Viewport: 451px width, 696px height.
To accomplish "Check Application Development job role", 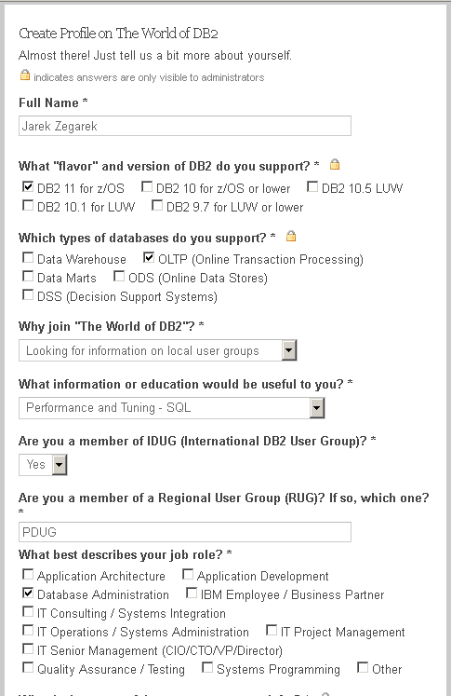I will point(188,574).
